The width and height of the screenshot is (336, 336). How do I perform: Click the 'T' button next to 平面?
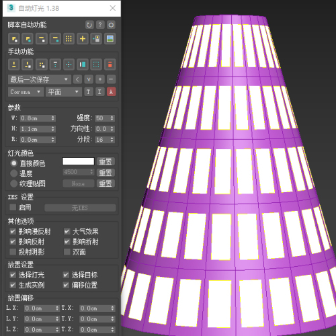click(88, 92)
